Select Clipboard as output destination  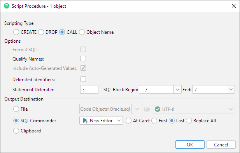pos(16,131)
